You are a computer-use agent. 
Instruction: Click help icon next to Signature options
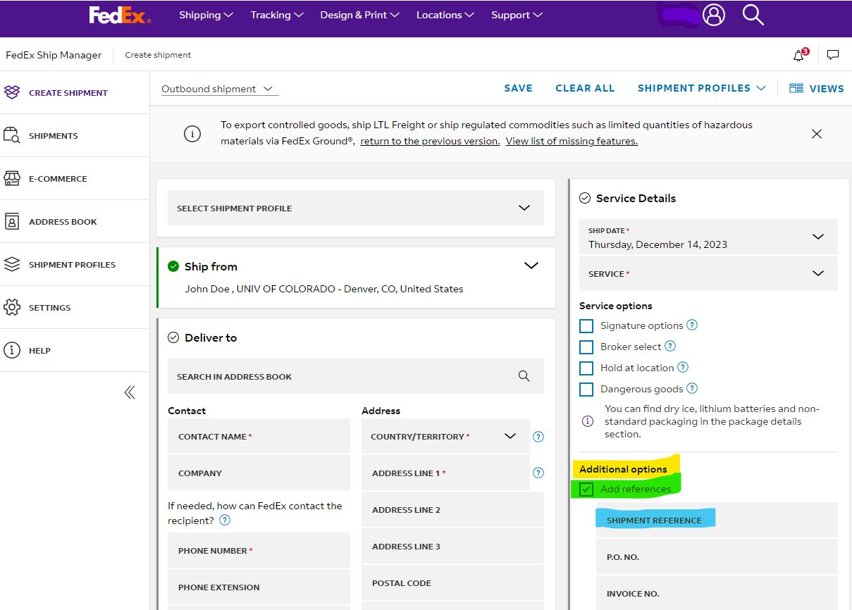click(692, 325)
